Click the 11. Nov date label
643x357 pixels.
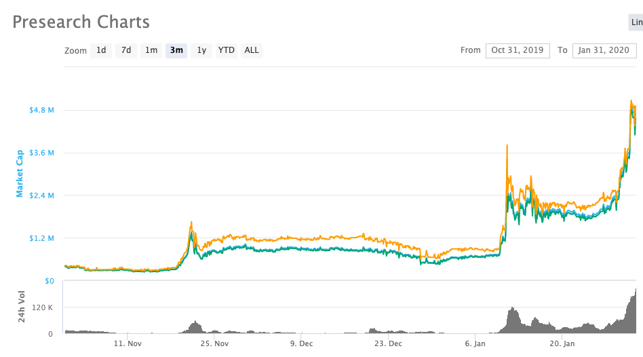coord(128,344)
